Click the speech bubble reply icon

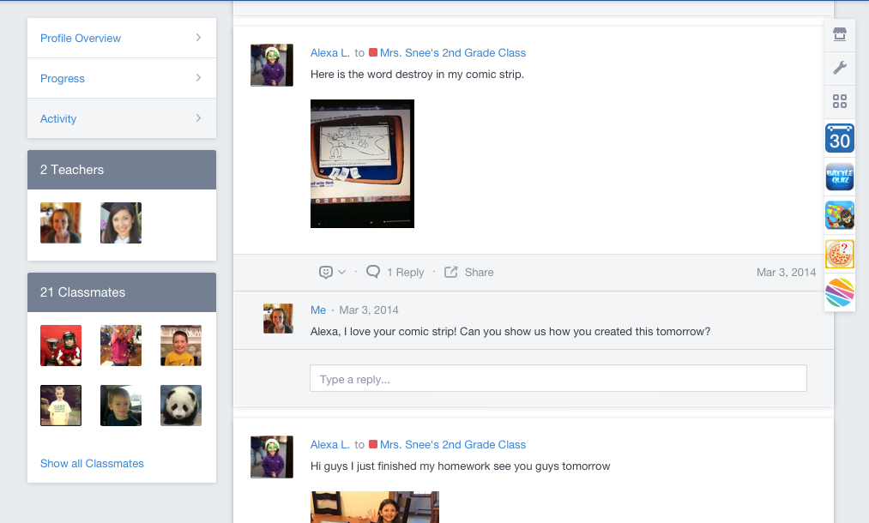373,272
